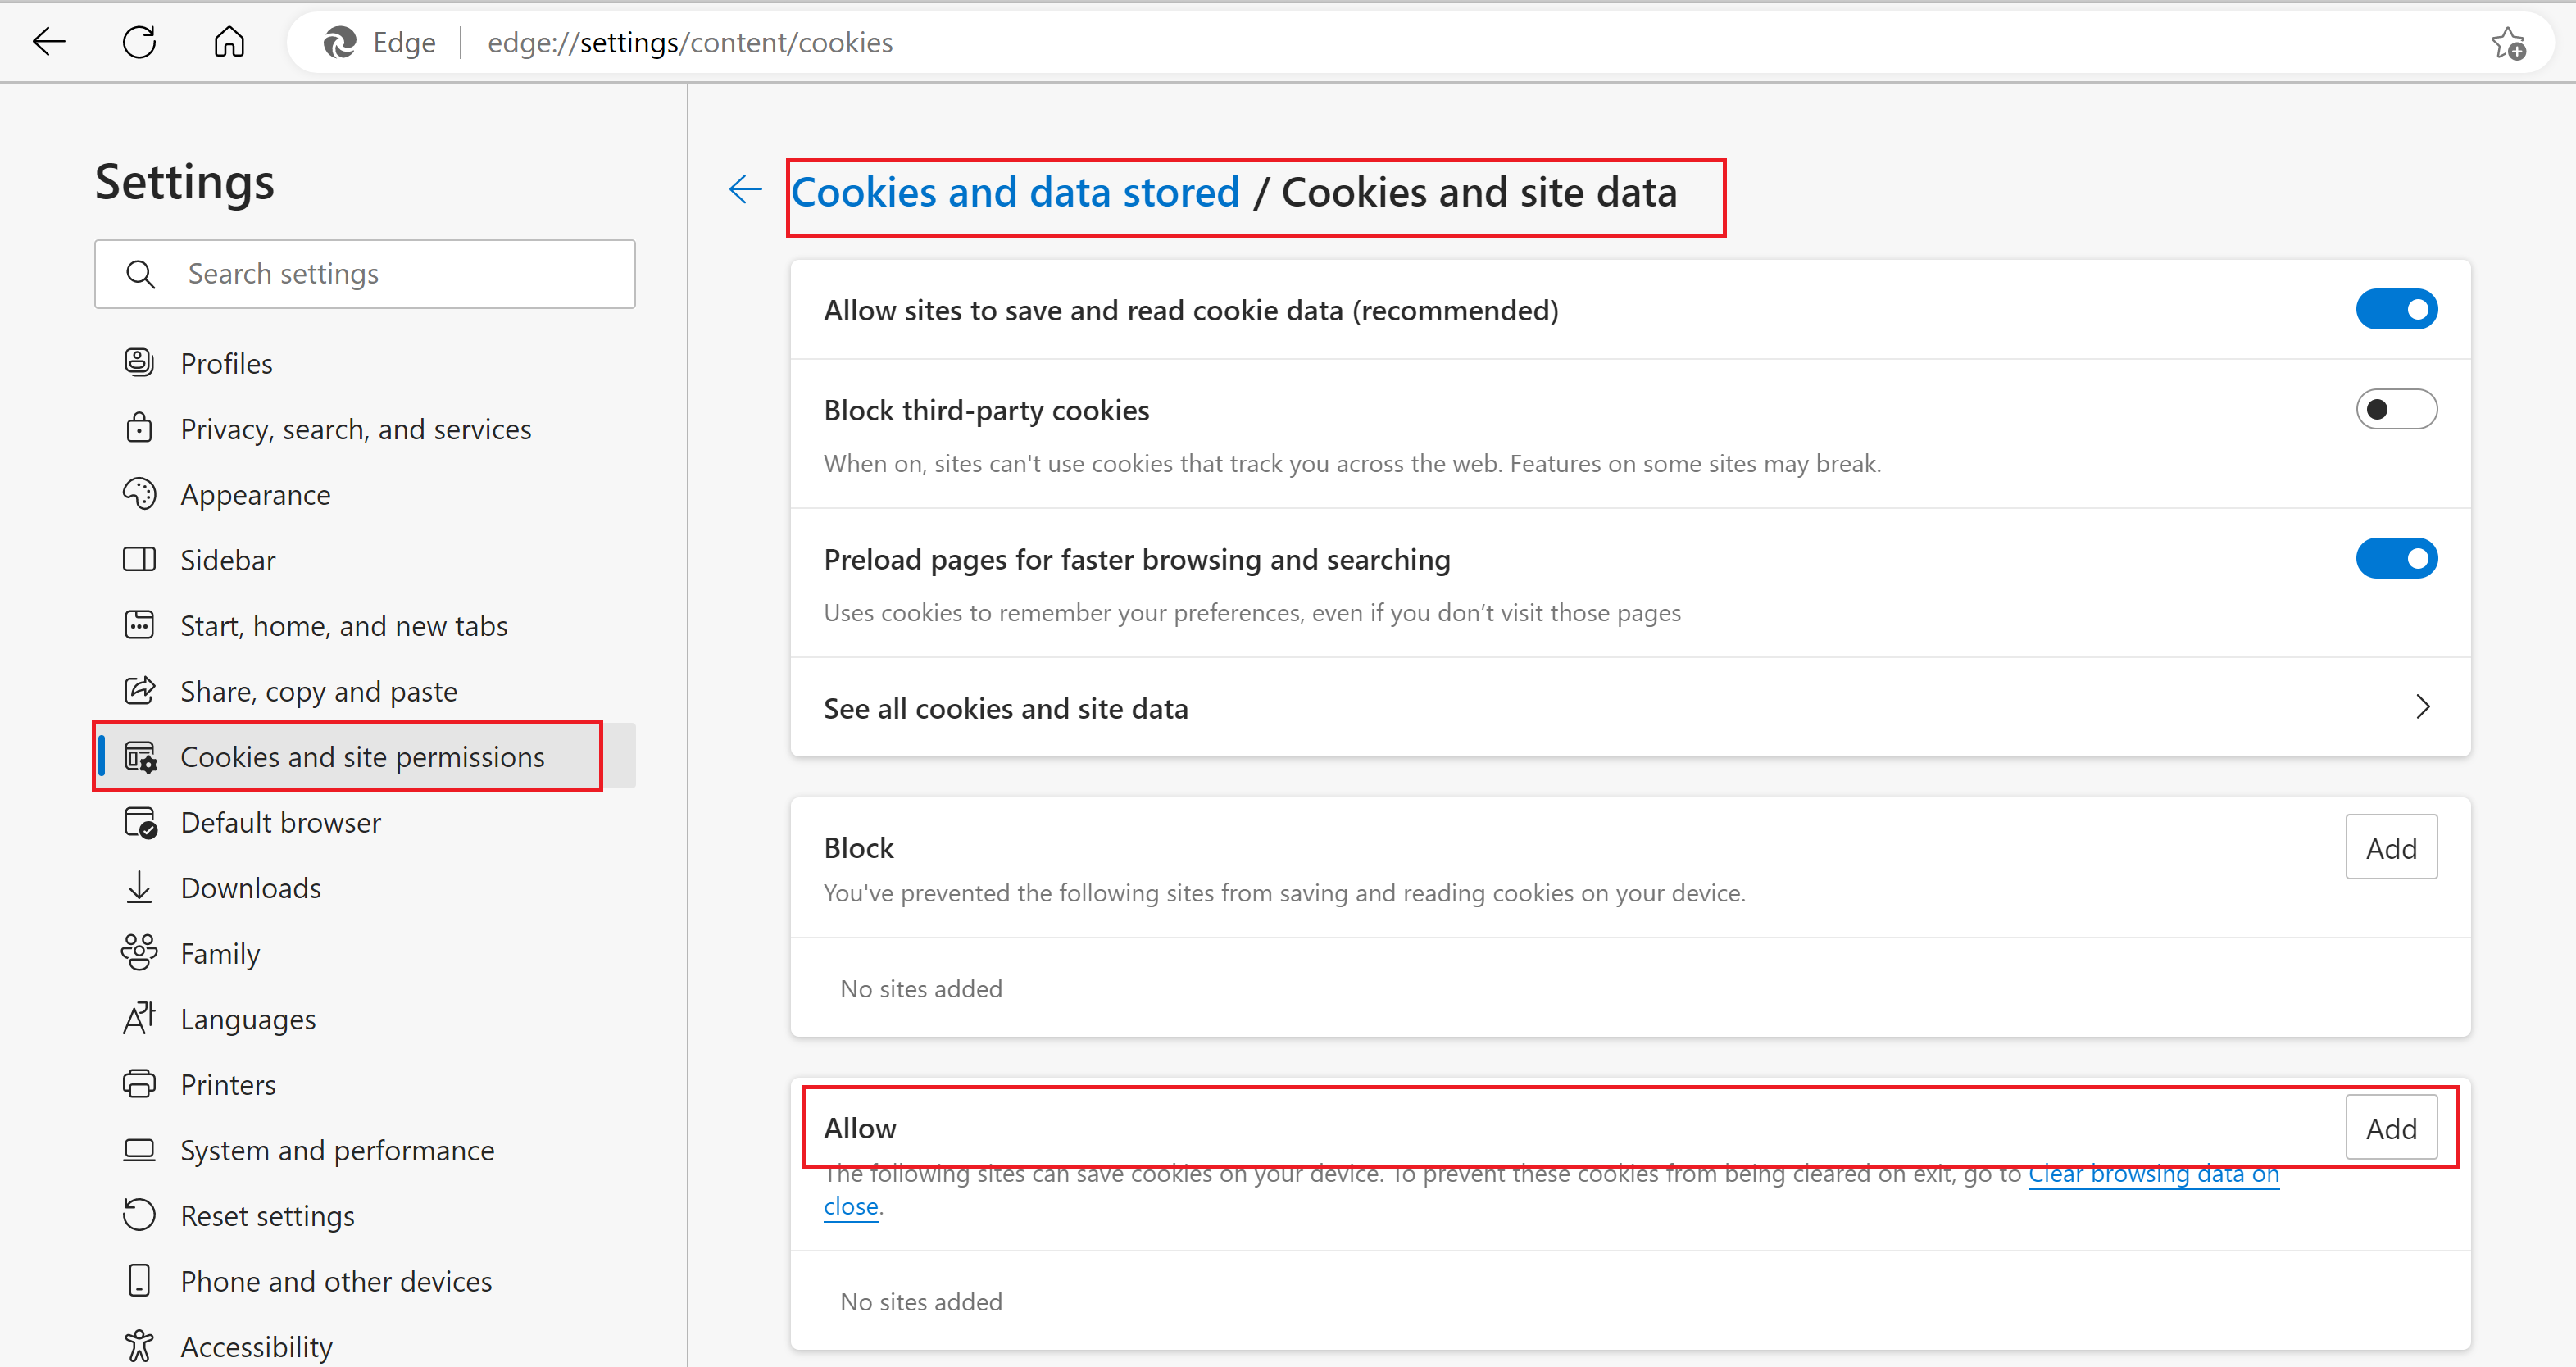The image size is (2576, 1367).
Task: Select Cookies and site permissions menu item
Action: point(362,756)
